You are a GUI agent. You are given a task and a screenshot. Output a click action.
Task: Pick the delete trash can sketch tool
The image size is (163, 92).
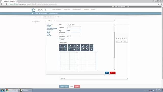click(91, 49)
